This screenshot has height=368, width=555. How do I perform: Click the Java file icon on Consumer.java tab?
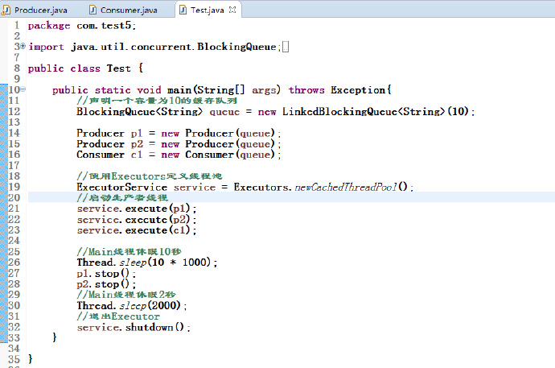point(92,10)
